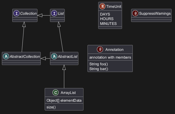Click the TimeUnit enum name
This screenshot has width=175, height=114.
(114, 6)
